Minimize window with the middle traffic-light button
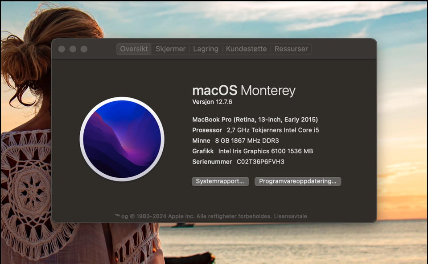 [x=73, y=49]
